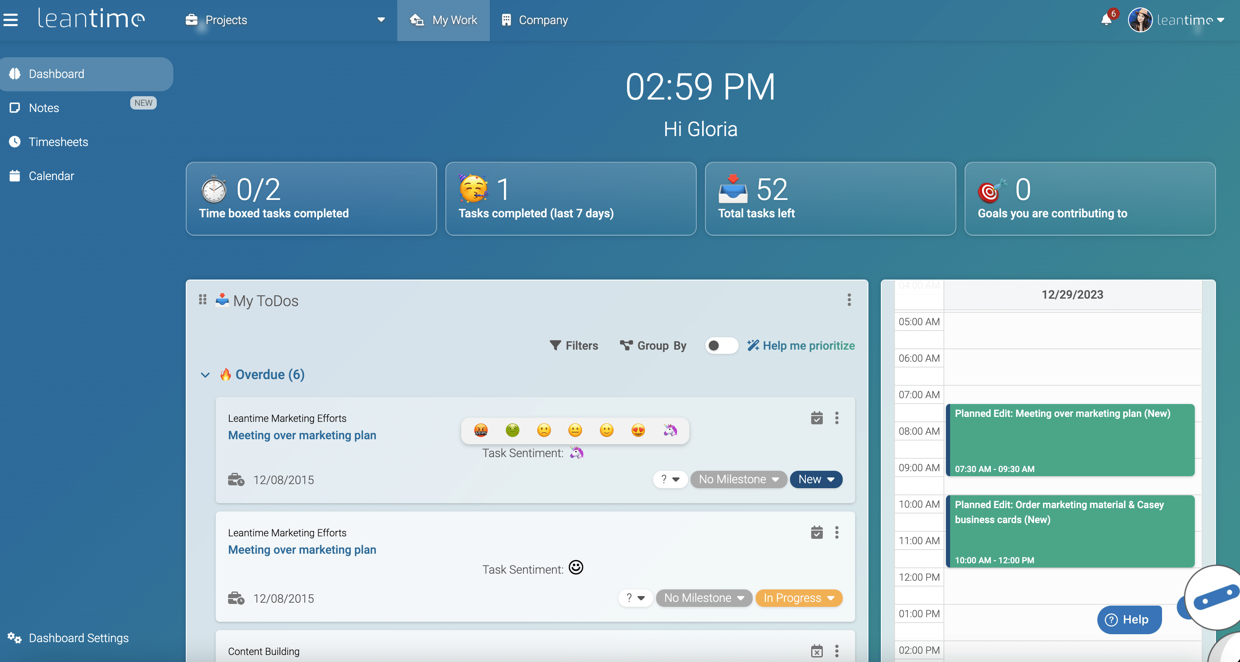This screenshot has height=662, width=1240.
Task: Click the inbox tray icon for total tasks left
Action: pyautogui.click(x=733, y=189)
